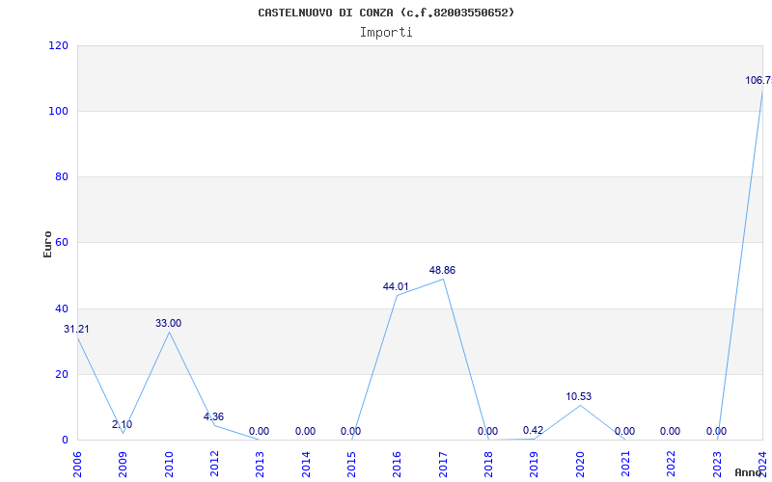Click the 2012 x-axis tick label
Screen dimensions: 772x482
[x=214, y=465]
